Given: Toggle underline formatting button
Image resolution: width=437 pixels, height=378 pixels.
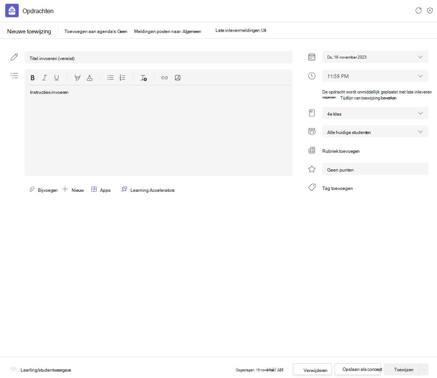Looking at the screenshot, I should (x=57, y=78).
